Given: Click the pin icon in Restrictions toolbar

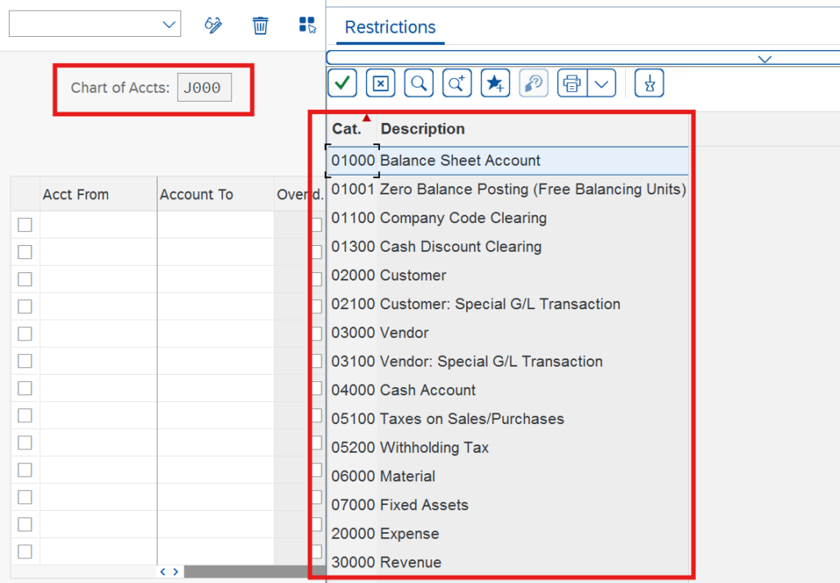Looking at the screenshot, I should tap(649, 83).
